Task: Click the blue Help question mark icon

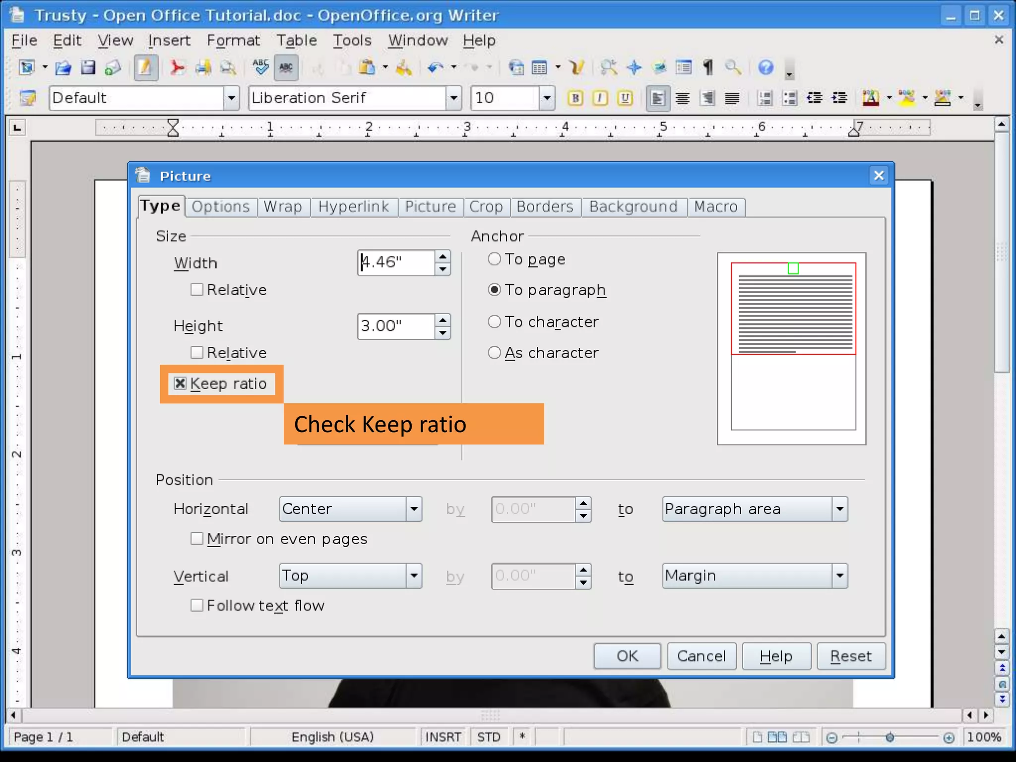Action: tap(765, 67)
